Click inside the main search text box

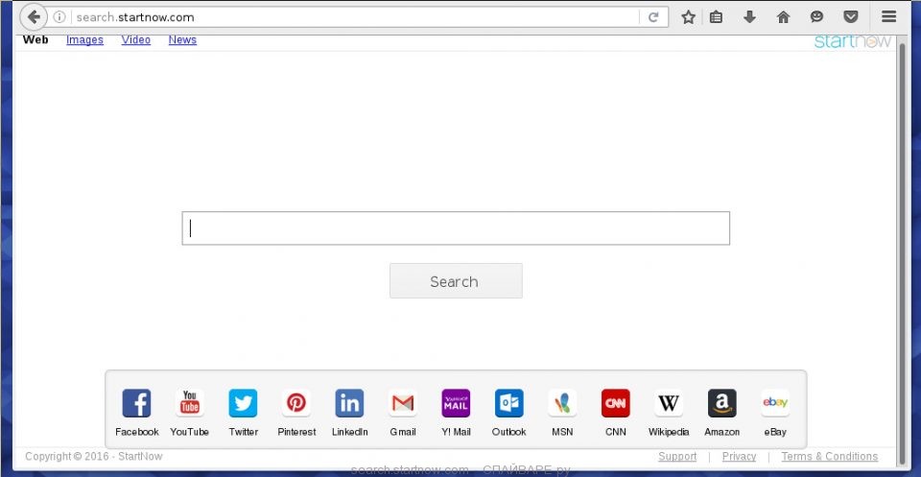click(x=456, y=228)
